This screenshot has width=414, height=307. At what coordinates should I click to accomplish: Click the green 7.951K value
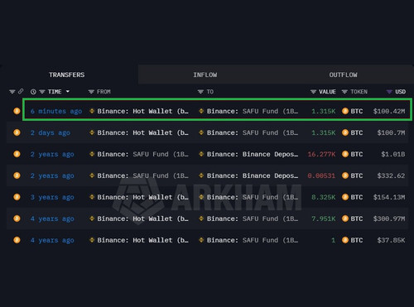click(x=324, y=218)
